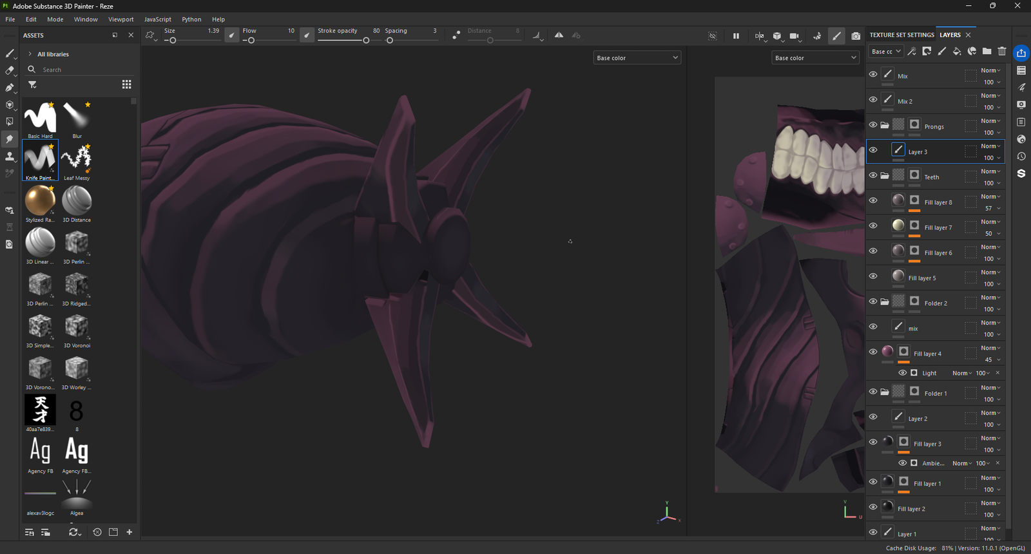Screen dimensions: 1031x554
Task: Expand the All libraries tree
Action: [30, 54]
